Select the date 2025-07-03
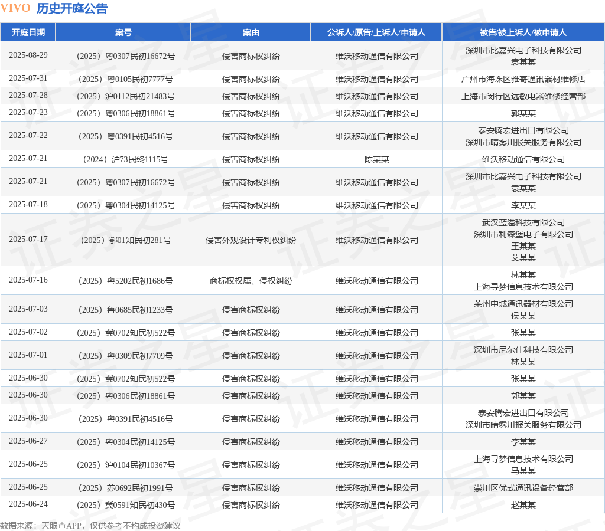Viewport: 605px width, 531px height. (28, 309)
